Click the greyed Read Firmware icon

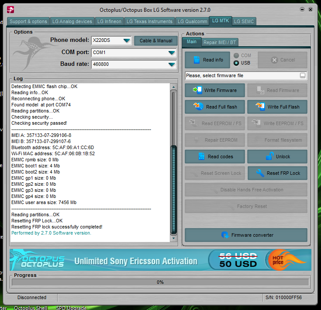coord(260,90)
